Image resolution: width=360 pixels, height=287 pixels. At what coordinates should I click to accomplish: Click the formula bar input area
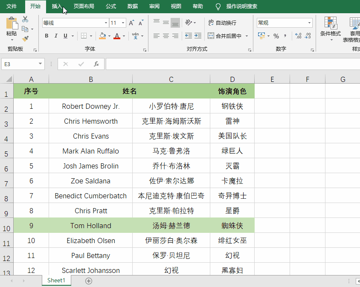233,64
